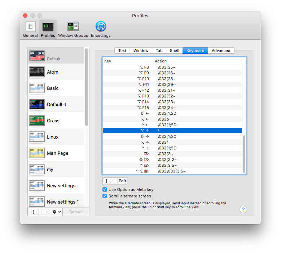Open the Window Groups preferences pane
This screenshot has height=253, width=281.
pos(73,29)
